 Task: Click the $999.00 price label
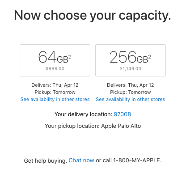(55, 68)
